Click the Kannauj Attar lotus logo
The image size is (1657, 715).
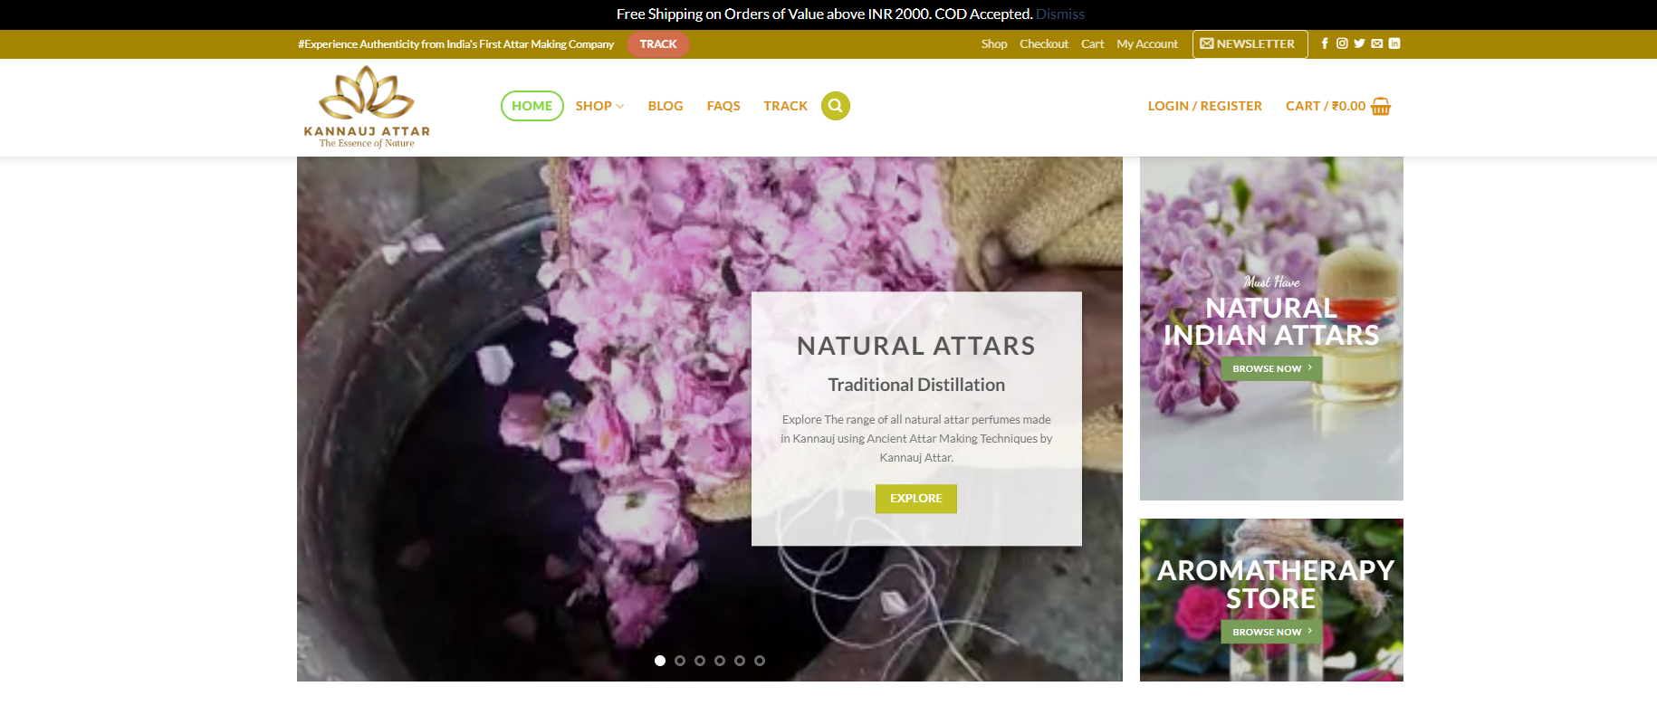(367, 107)
